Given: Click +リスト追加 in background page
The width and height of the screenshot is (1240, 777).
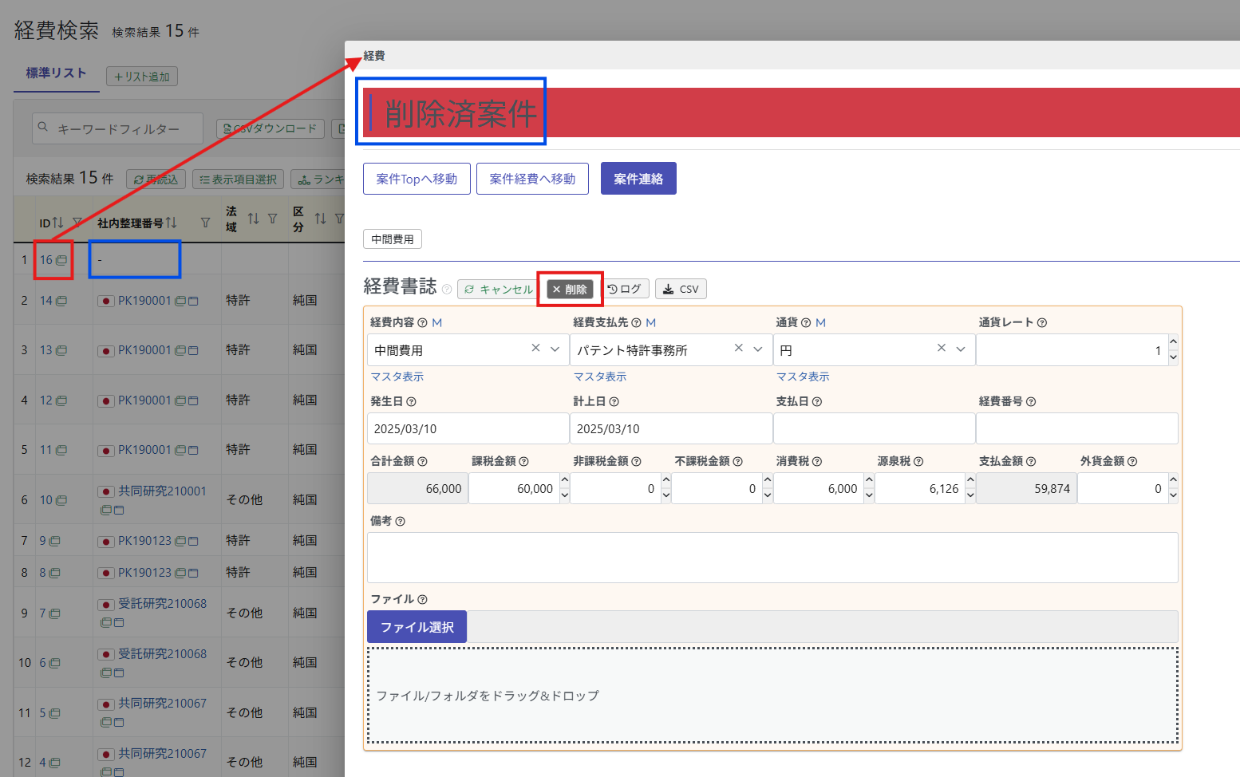Looking at the screenshot, I should (x=142, y=77).
